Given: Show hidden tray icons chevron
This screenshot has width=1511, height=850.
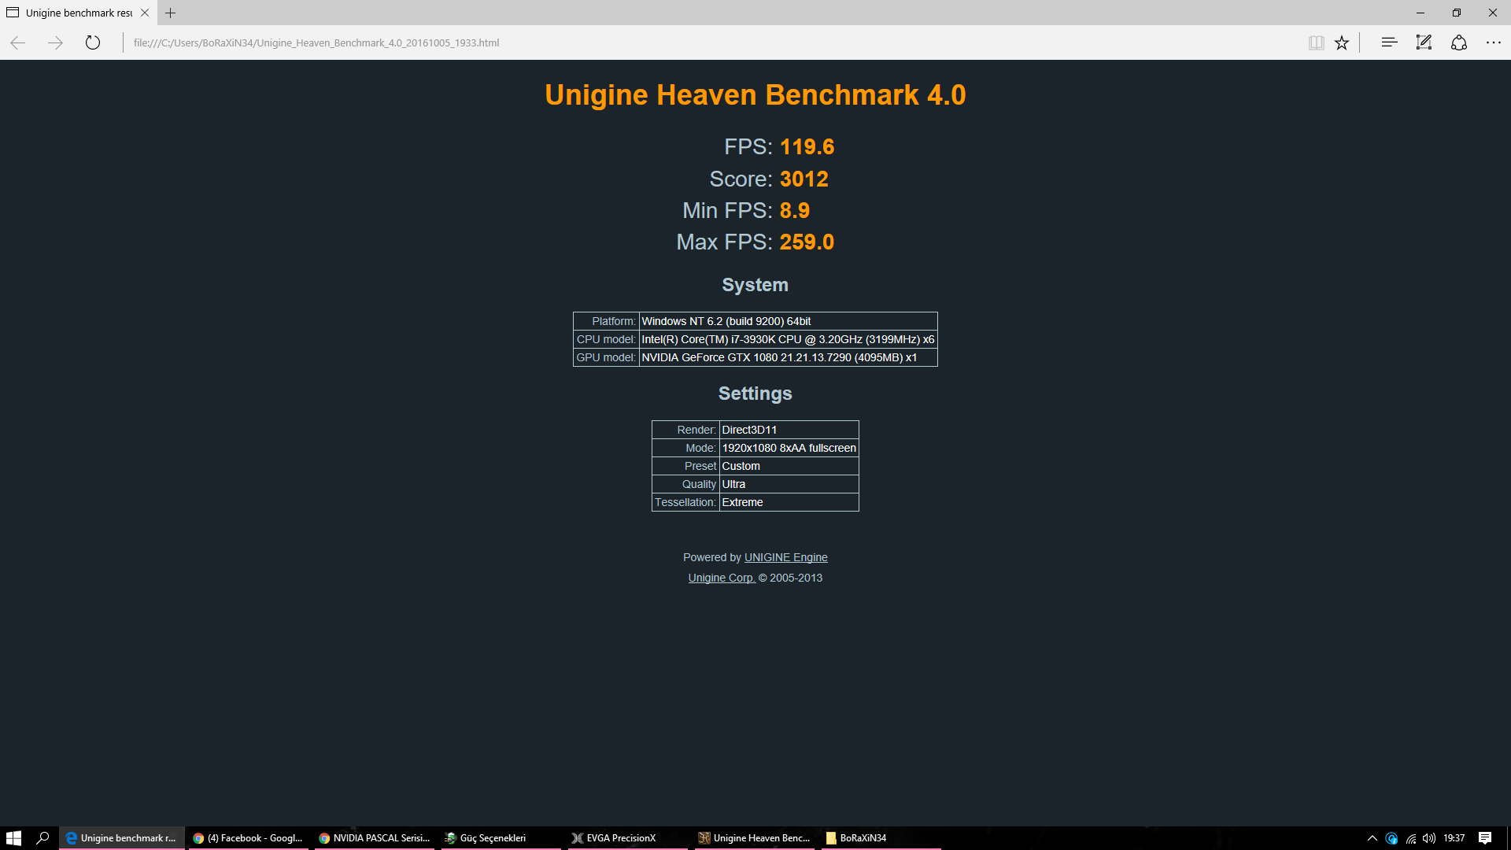Looking at the screenshot, I should (x=1372, y=838).
